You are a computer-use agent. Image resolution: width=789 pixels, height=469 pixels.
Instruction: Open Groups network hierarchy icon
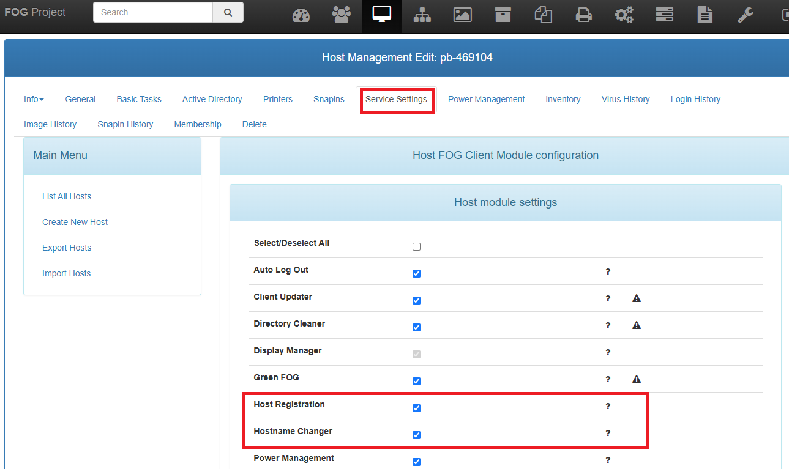tap(422, 15)
